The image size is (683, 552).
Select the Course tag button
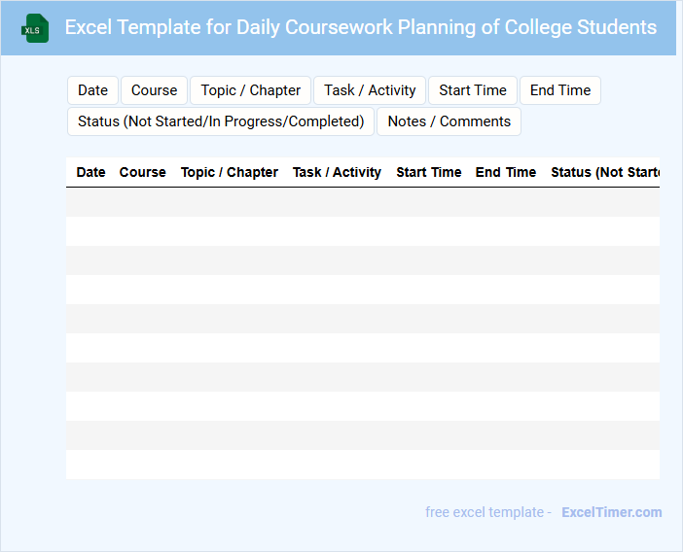154,90
